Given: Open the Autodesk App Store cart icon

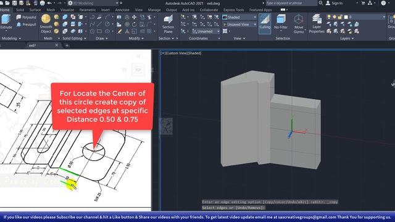Looking at the screenshot, I should pyautogui.click(x=363, y=3).
